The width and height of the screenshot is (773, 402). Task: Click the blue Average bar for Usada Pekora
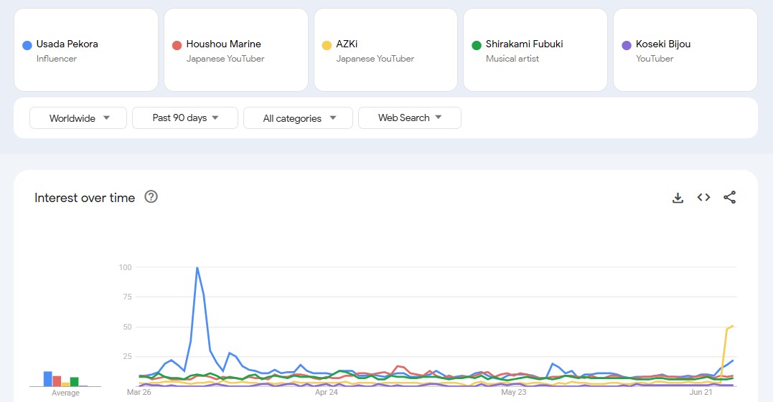tap(48, 379)
